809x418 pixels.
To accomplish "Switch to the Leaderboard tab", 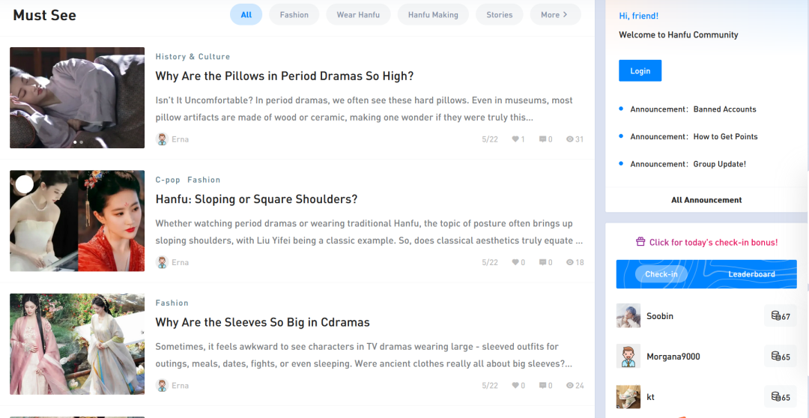I will (751, 274).
